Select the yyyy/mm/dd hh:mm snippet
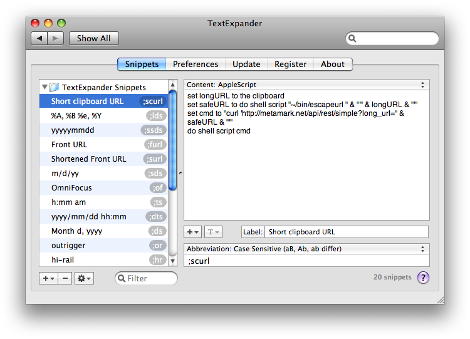470x339 pixels. (x=103, y=216)
